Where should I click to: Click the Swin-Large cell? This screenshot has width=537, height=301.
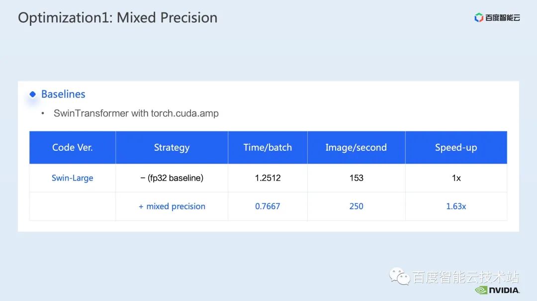[72, 178]
